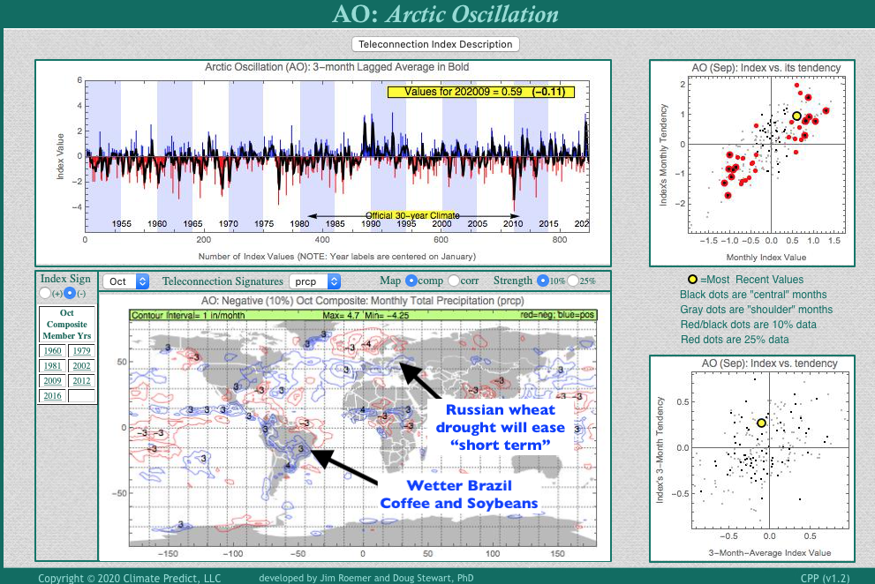Screen dimensions: 875x584
Task: Open the Teleconnection Index Description button
Action: coord(435,44)
